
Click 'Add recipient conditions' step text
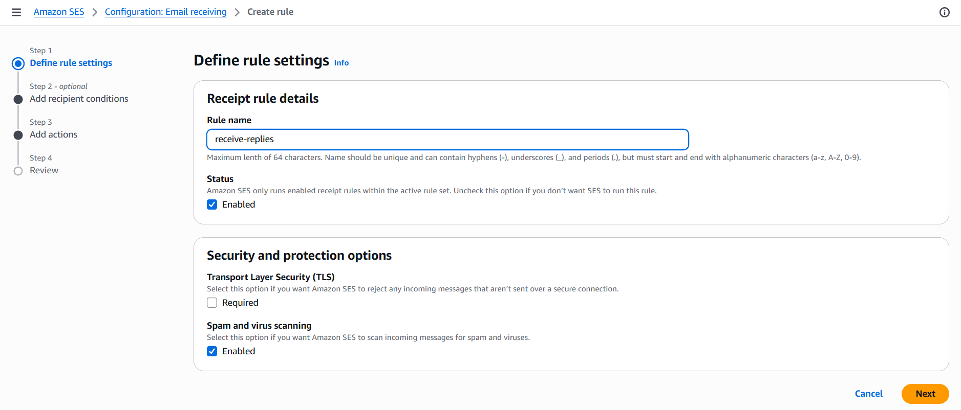[79, 99]
